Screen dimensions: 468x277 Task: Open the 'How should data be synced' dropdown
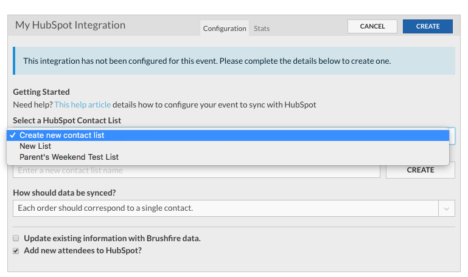coord(234,208)
